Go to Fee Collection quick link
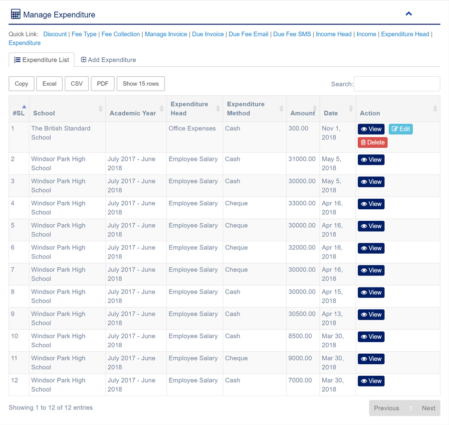The width and height of the screenshot is (449, 425). click(x=121, y=34)
